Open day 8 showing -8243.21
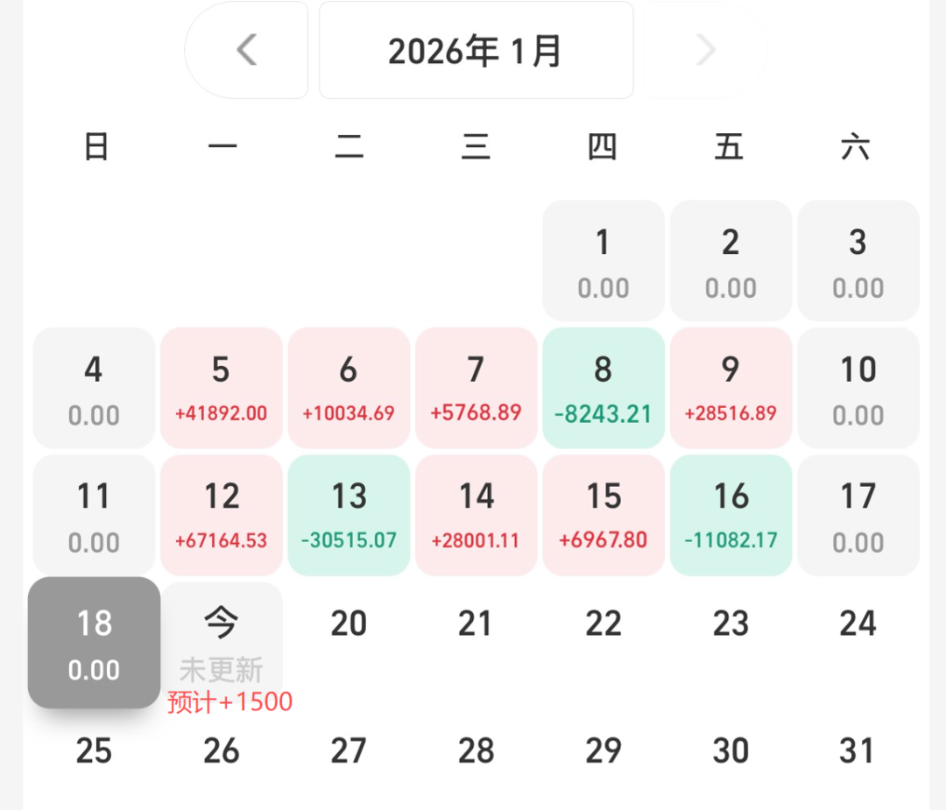This screenshot has width=946, height=810. 604,388
